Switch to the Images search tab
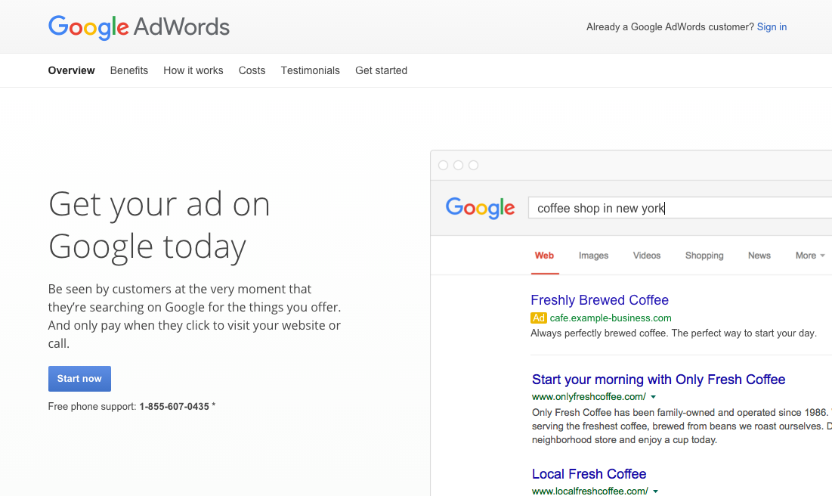Viewport: 832px width, 496px height. point(594,256)
